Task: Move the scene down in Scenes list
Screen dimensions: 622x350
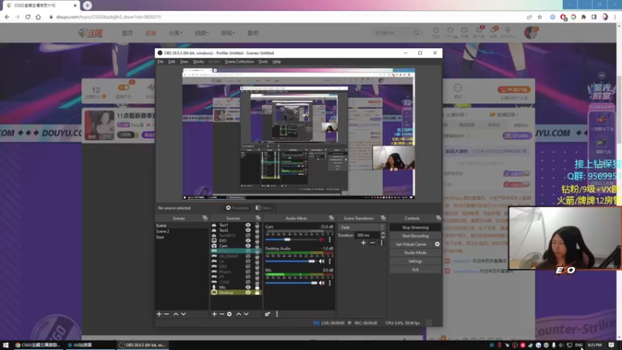Action: tap(183, 314)
